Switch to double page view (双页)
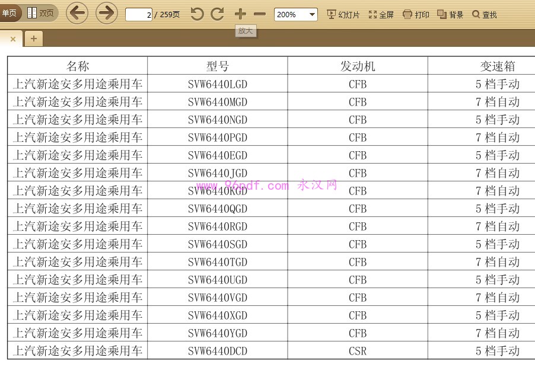This screenshot has width=535, height=367. (x=40, y=13)
